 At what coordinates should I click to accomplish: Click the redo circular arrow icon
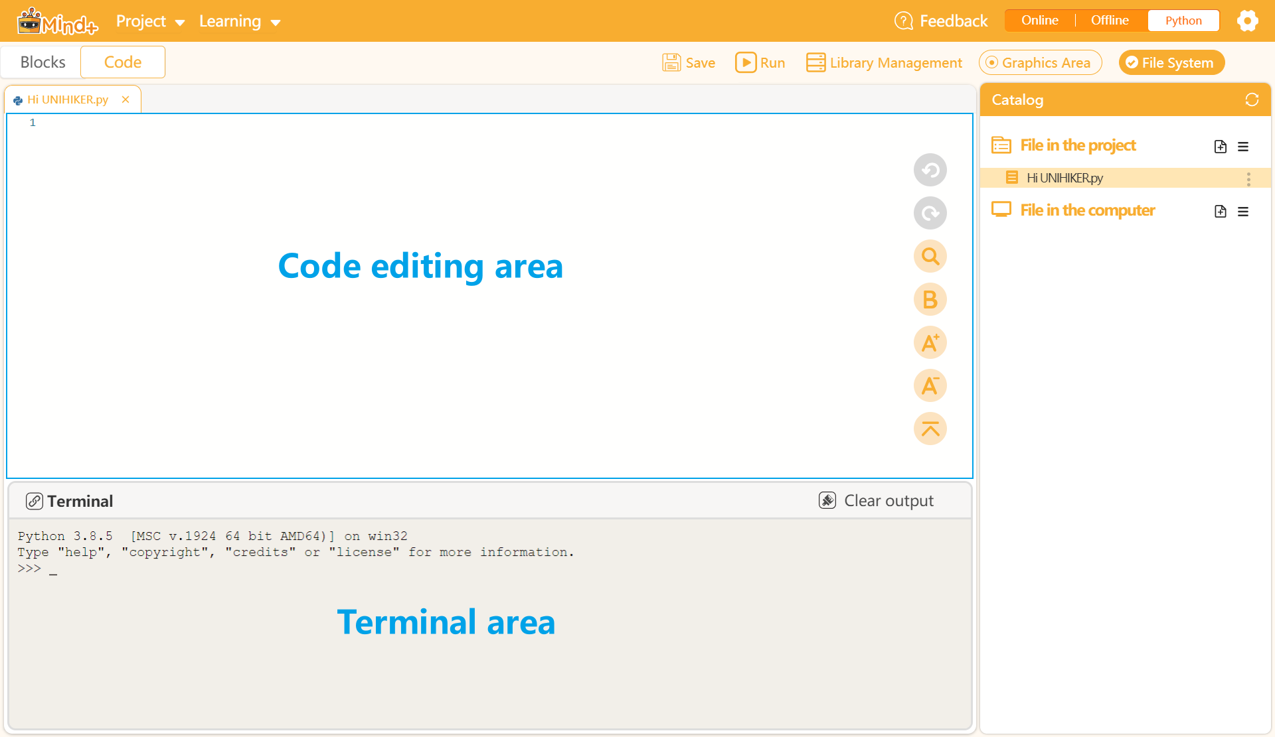tap(930, 214)
